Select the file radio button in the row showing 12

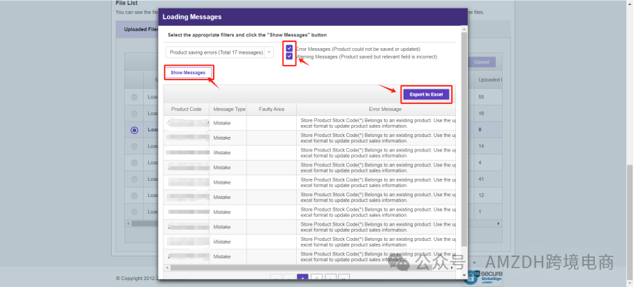pyautogui.click(x=134, y=196)
